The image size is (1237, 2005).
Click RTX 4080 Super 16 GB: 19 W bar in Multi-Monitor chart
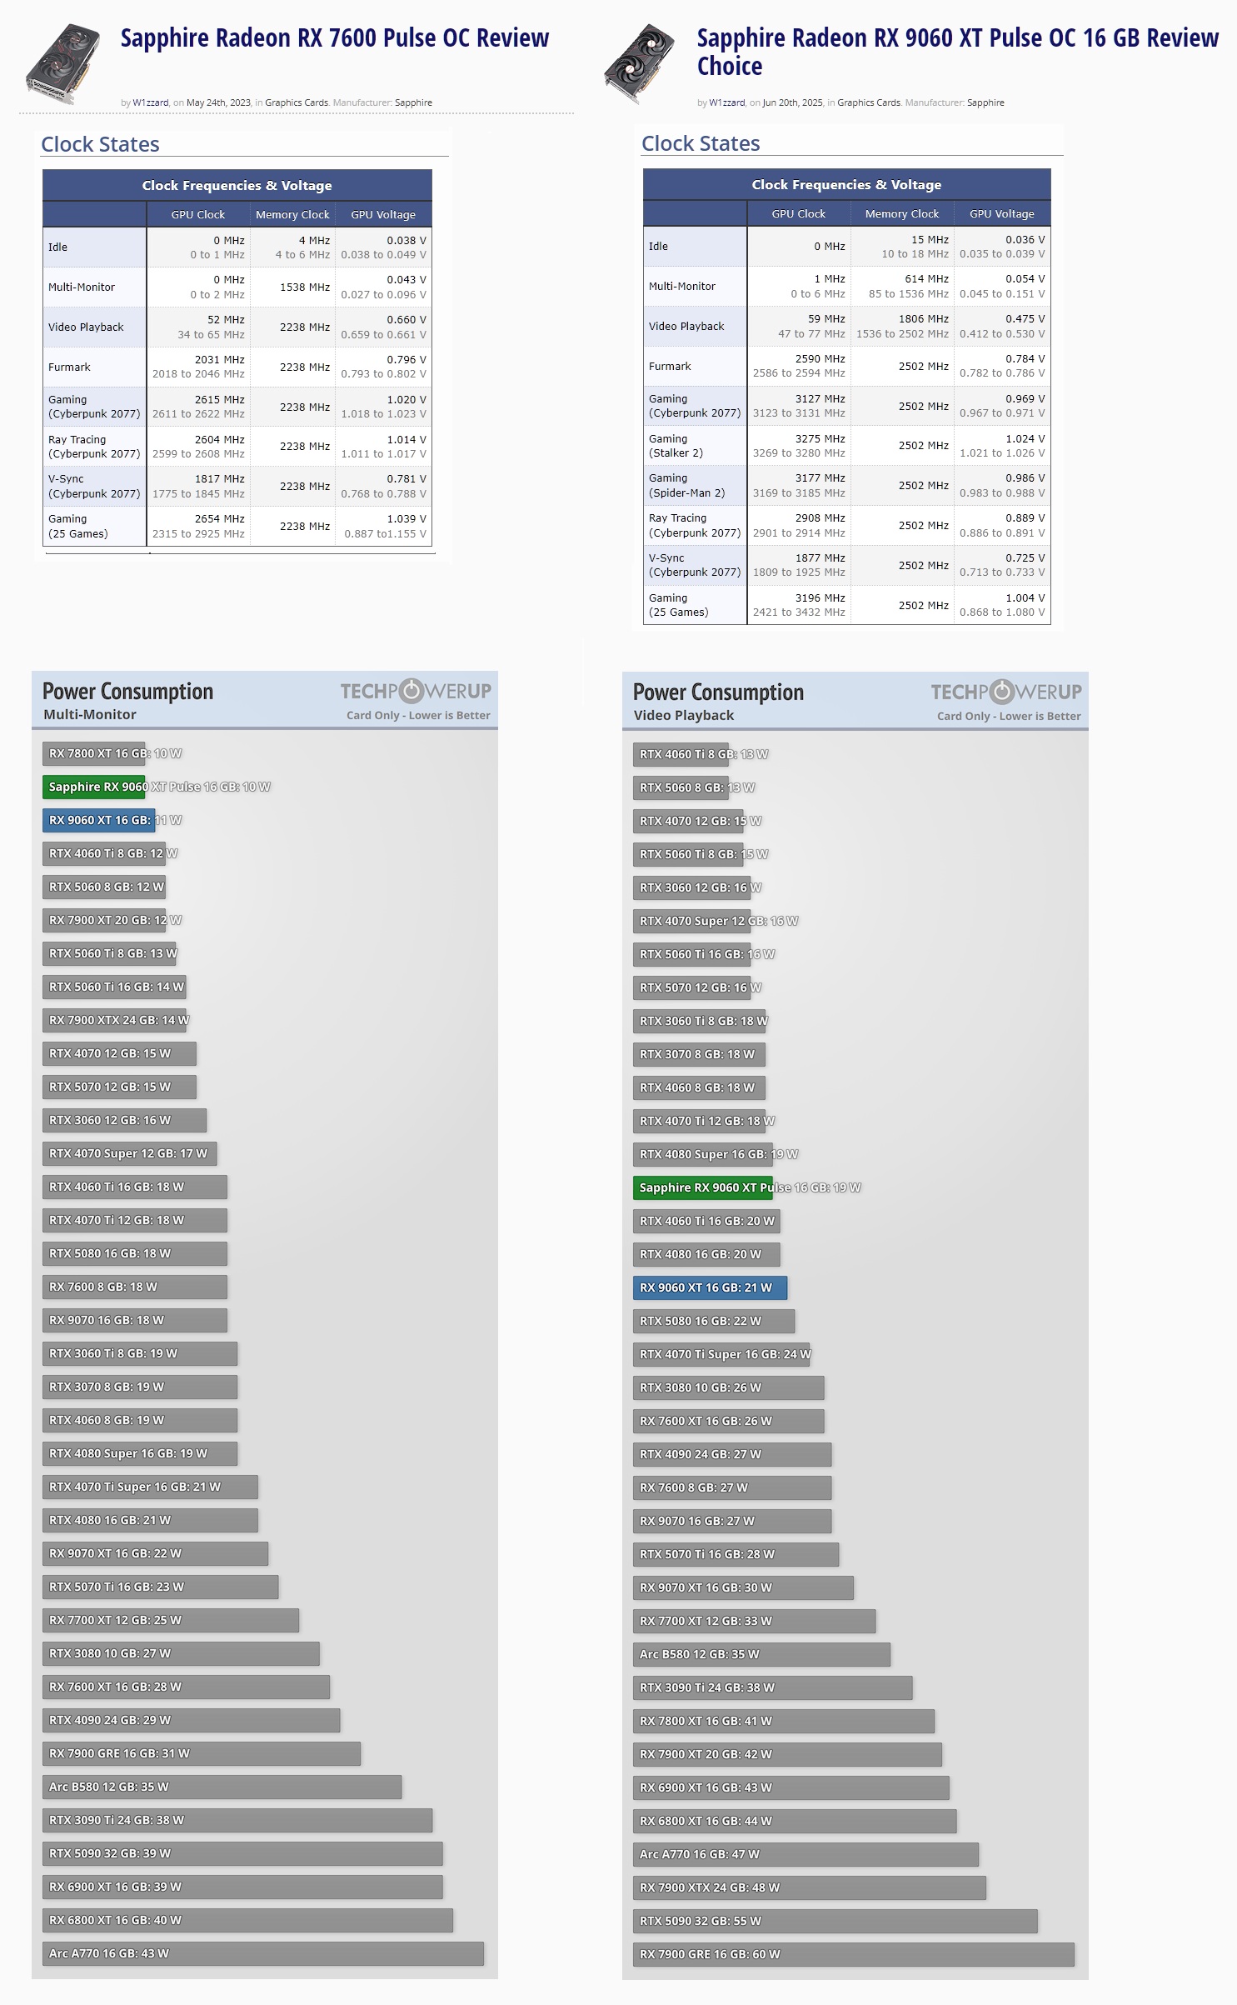pyautogui.click(x=140, y=1453)
